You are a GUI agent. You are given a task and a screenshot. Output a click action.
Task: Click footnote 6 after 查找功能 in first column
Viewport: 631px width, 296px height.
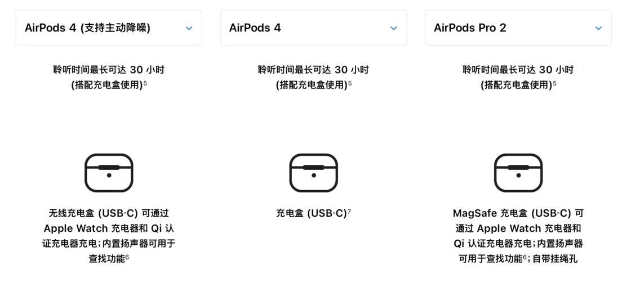coord(127,257)
